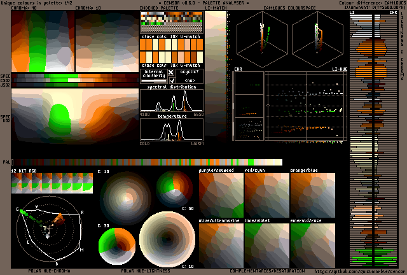Viewport: 407px width, 275px height.
Task: Click the red/cyan complementary swatch
Action: pyautogui.click(x=266, y=195)
